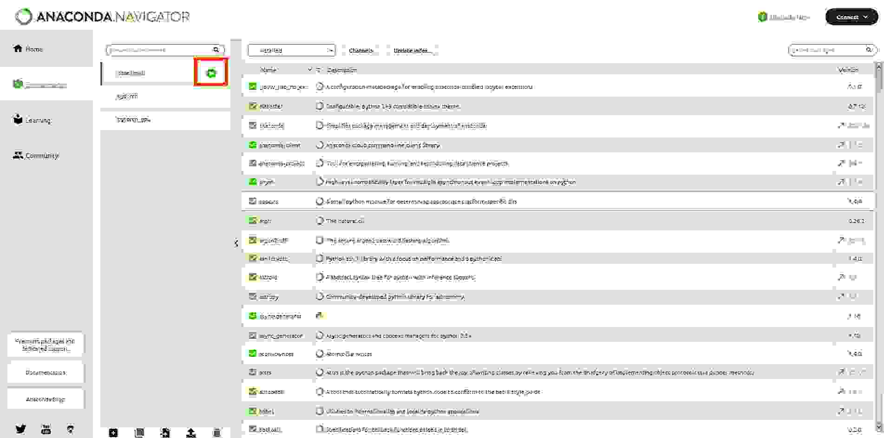Click the Anaconda Navigator logo
Viewport: 884px width, 438px height.
pyautogui.click(x=103, y=17)
